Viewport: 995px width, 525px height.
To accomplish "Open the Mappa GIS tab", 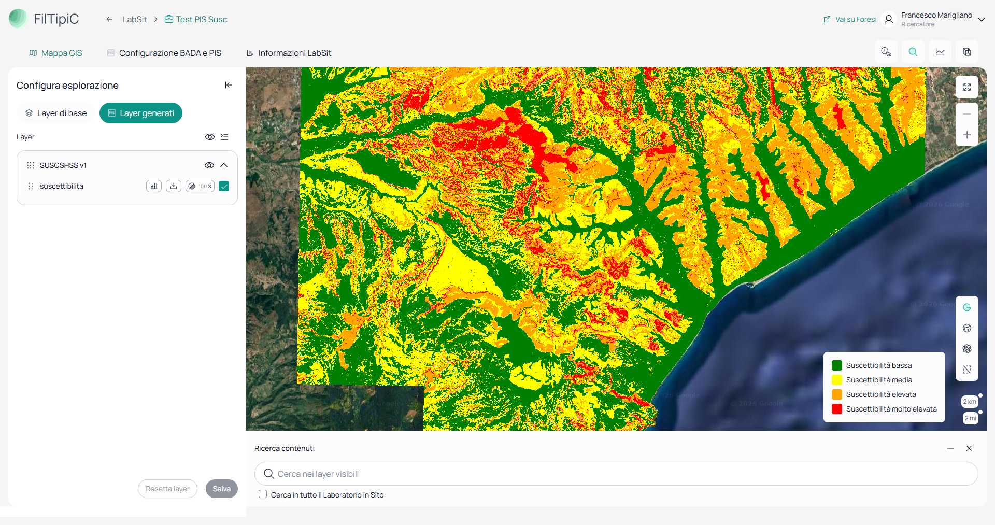I will pos(56,53).
